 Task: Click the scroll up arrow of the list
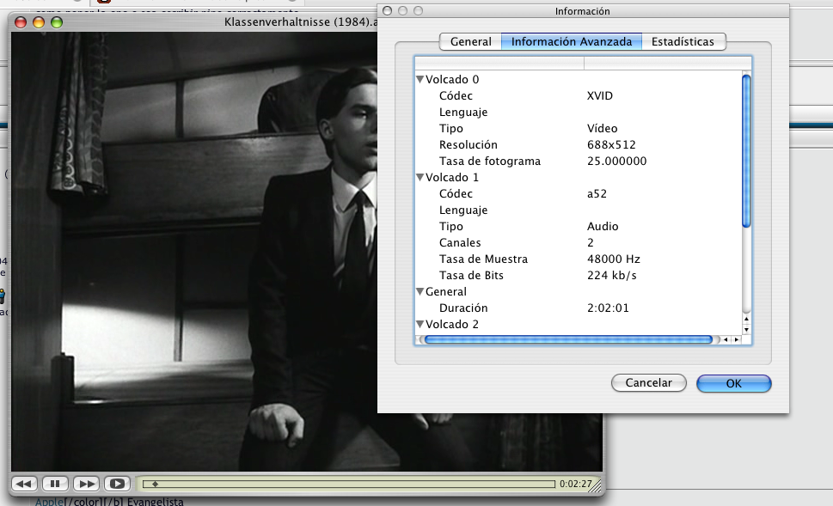[x=746, y=319]
